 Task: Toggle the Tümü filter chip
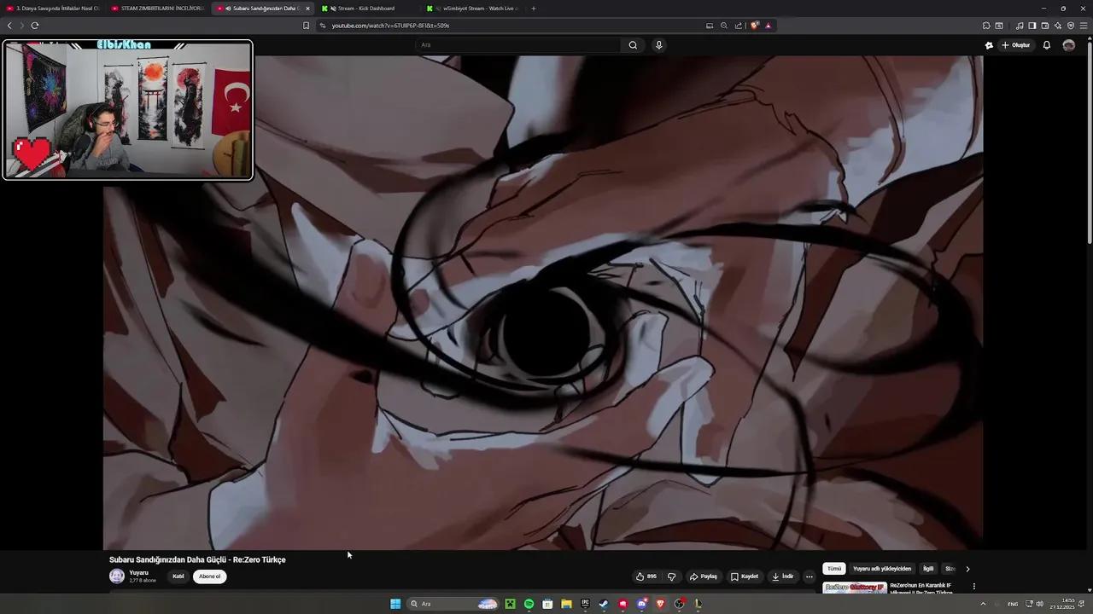click(833, 568)
